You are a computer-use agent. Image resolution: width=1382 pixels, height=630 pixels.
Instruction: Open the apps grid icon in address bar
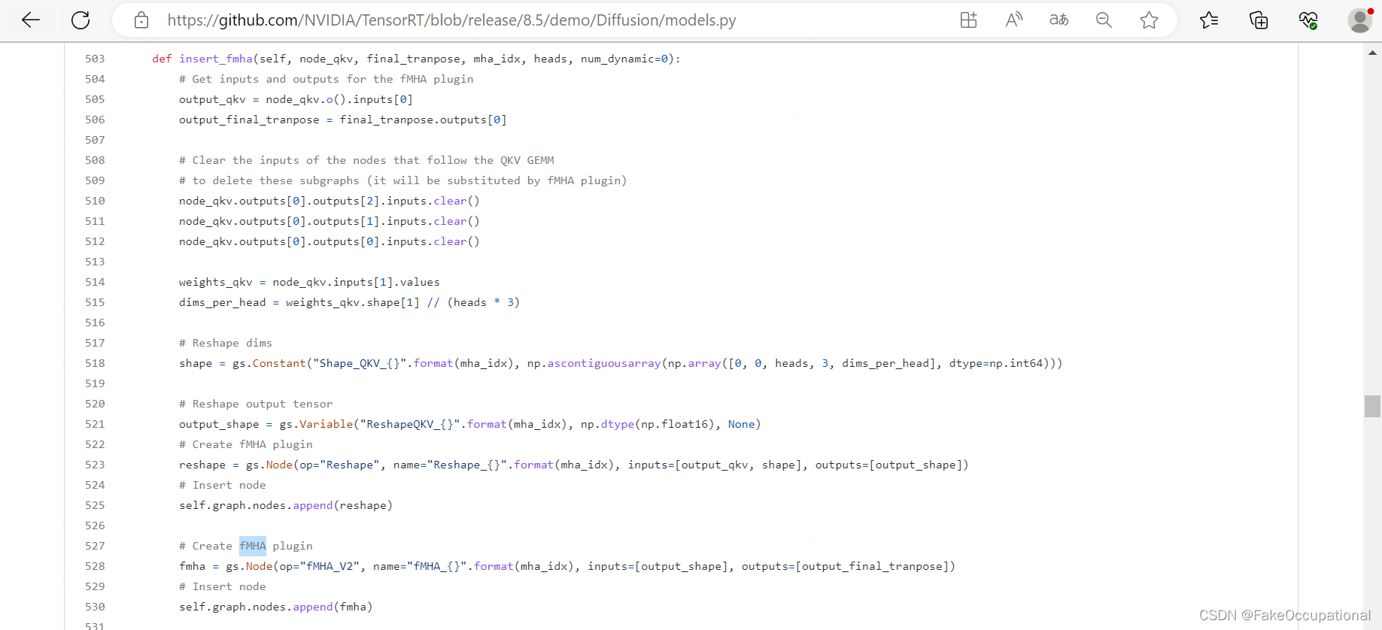coord(968,20)
